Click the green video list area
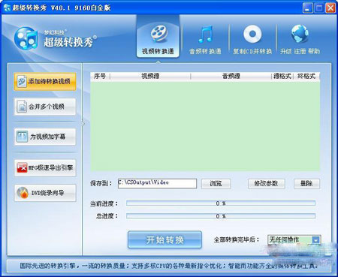Image resolution: width=338 pixels, height=277 pixels. pyautogui.click(x=205, y=126)
